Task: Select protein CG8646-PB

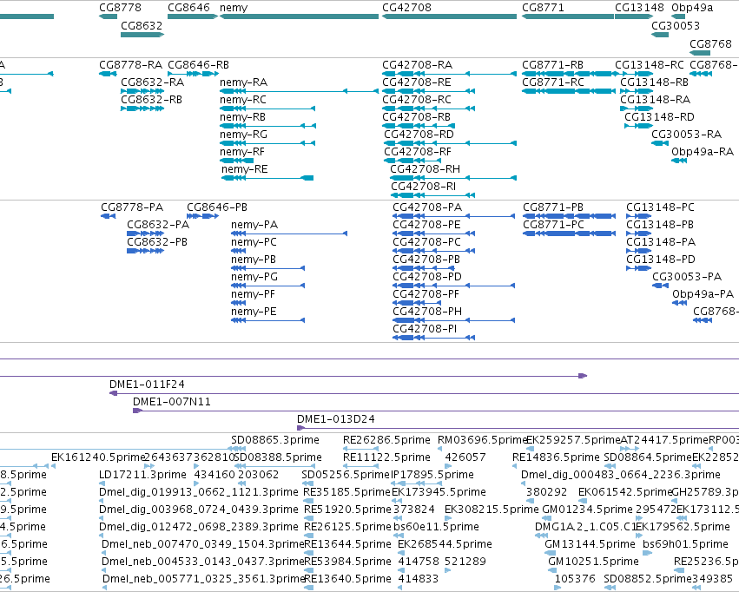Action: [x=217, y=207]
